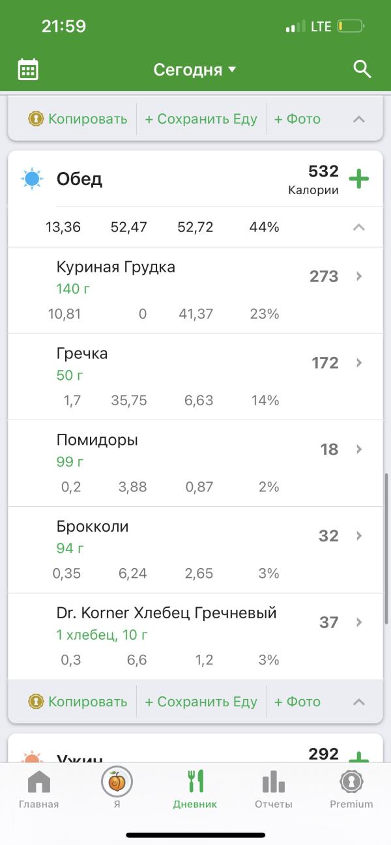Open the Гречка entry arrow

(358, 363)
